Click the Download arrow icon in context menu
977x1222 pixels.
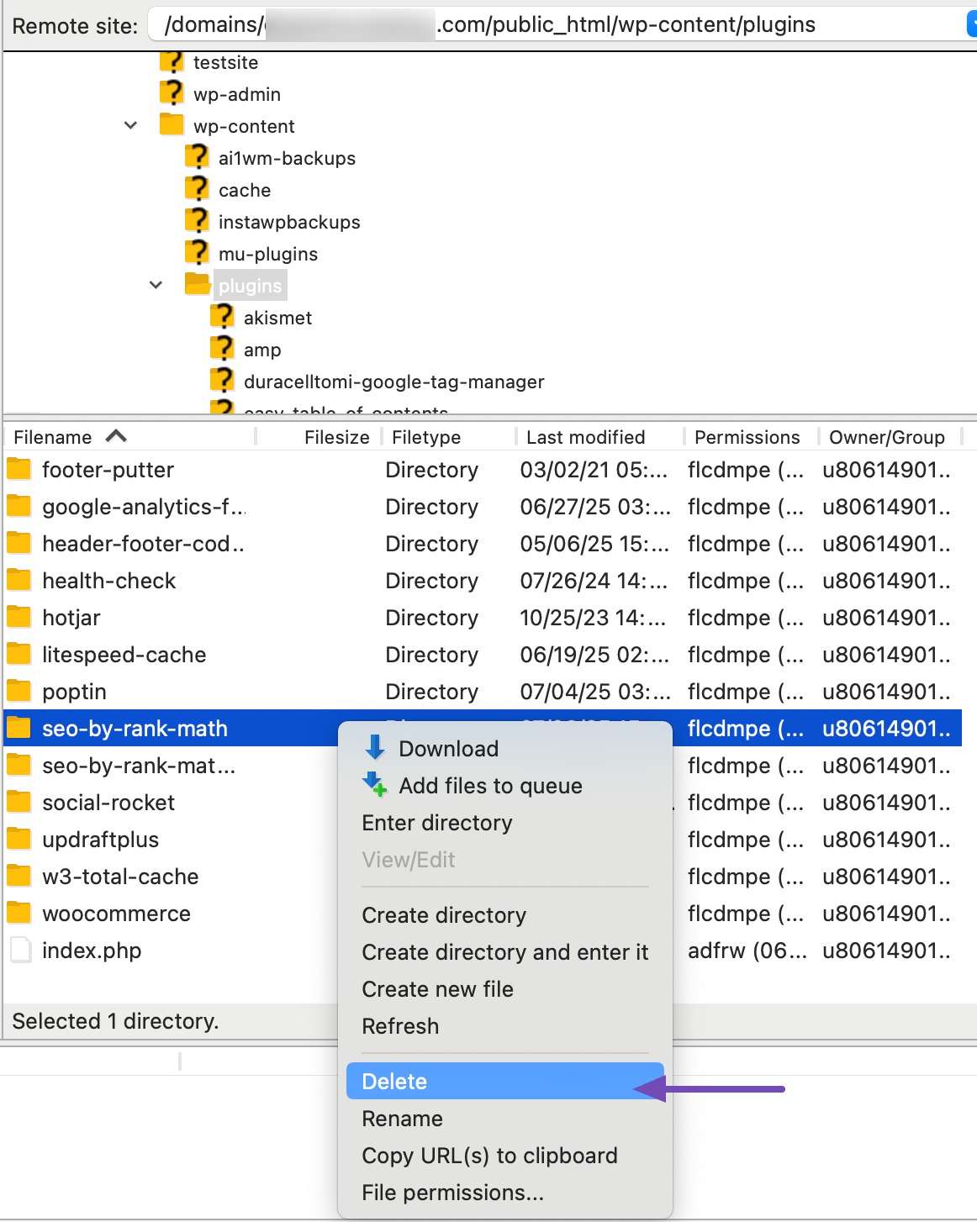pos(376,748)
